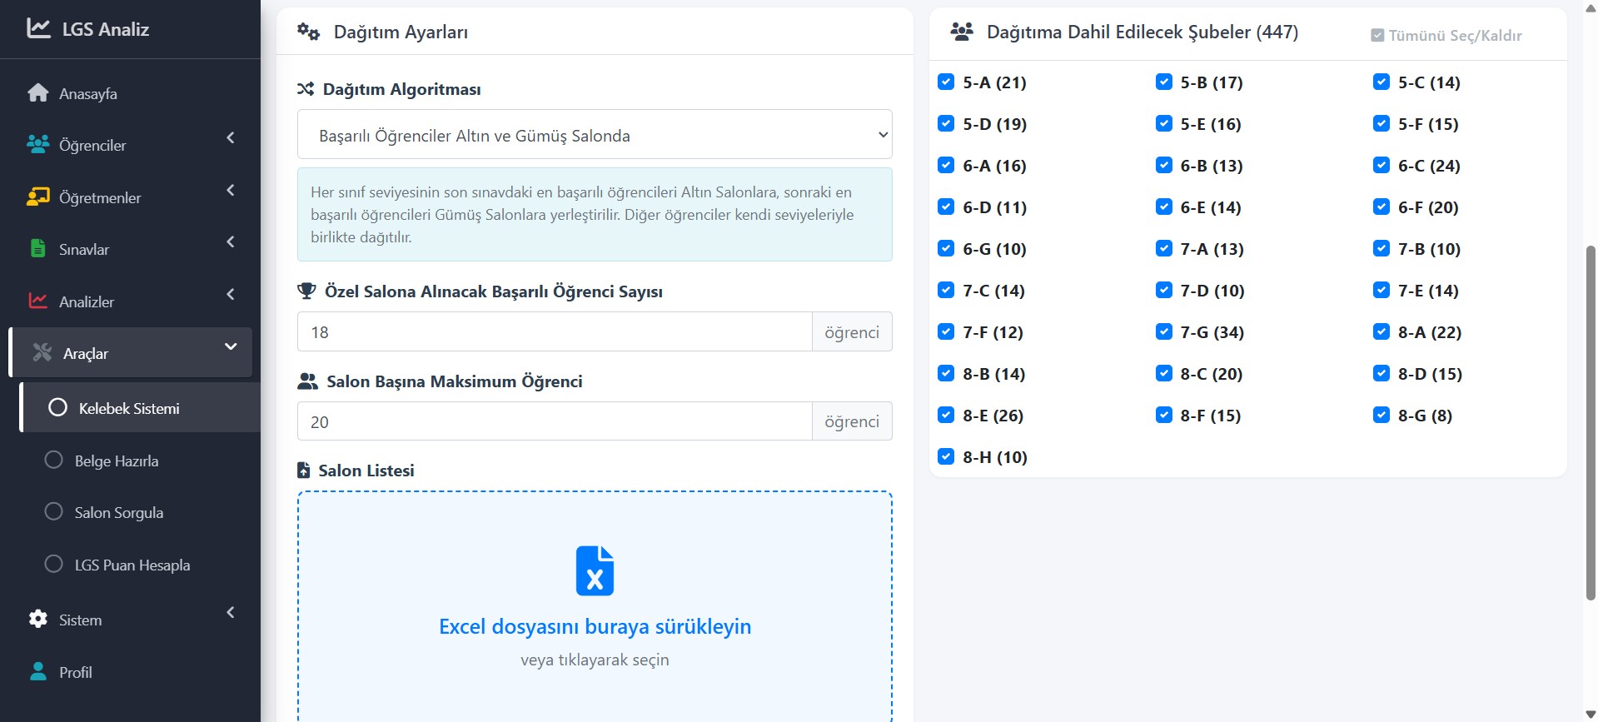Open the Dağıtım Algoritması dropdown
Image resolution: width=1598 pixels, height=722 pixels.
pyautogui.click(x=595, y=135)
